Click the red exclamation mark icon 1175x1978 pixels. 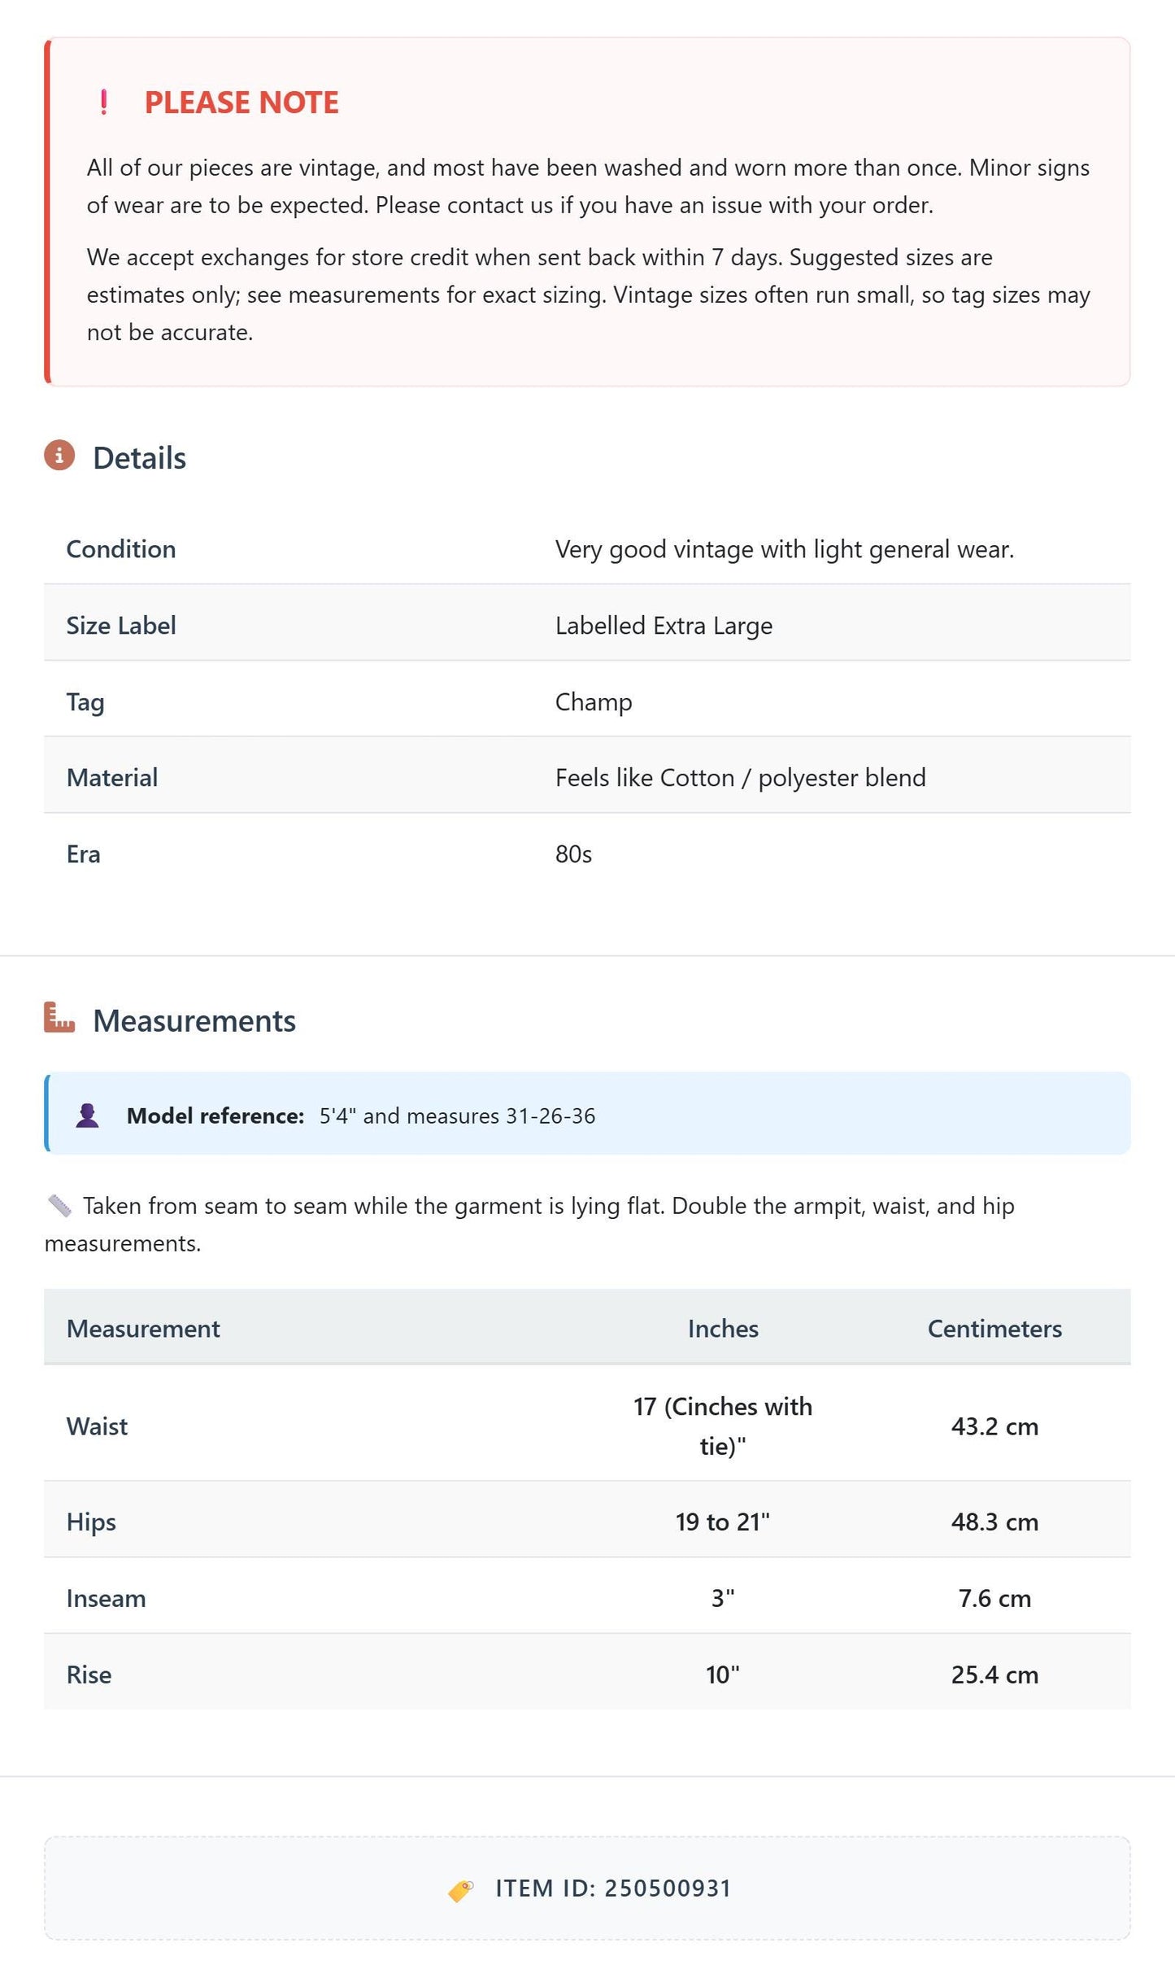click(103, 103)
